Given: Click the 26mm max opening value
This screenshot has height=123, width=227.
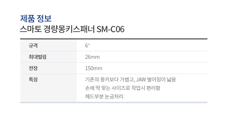Looking at the screenshot, I should tap(93, 57).
